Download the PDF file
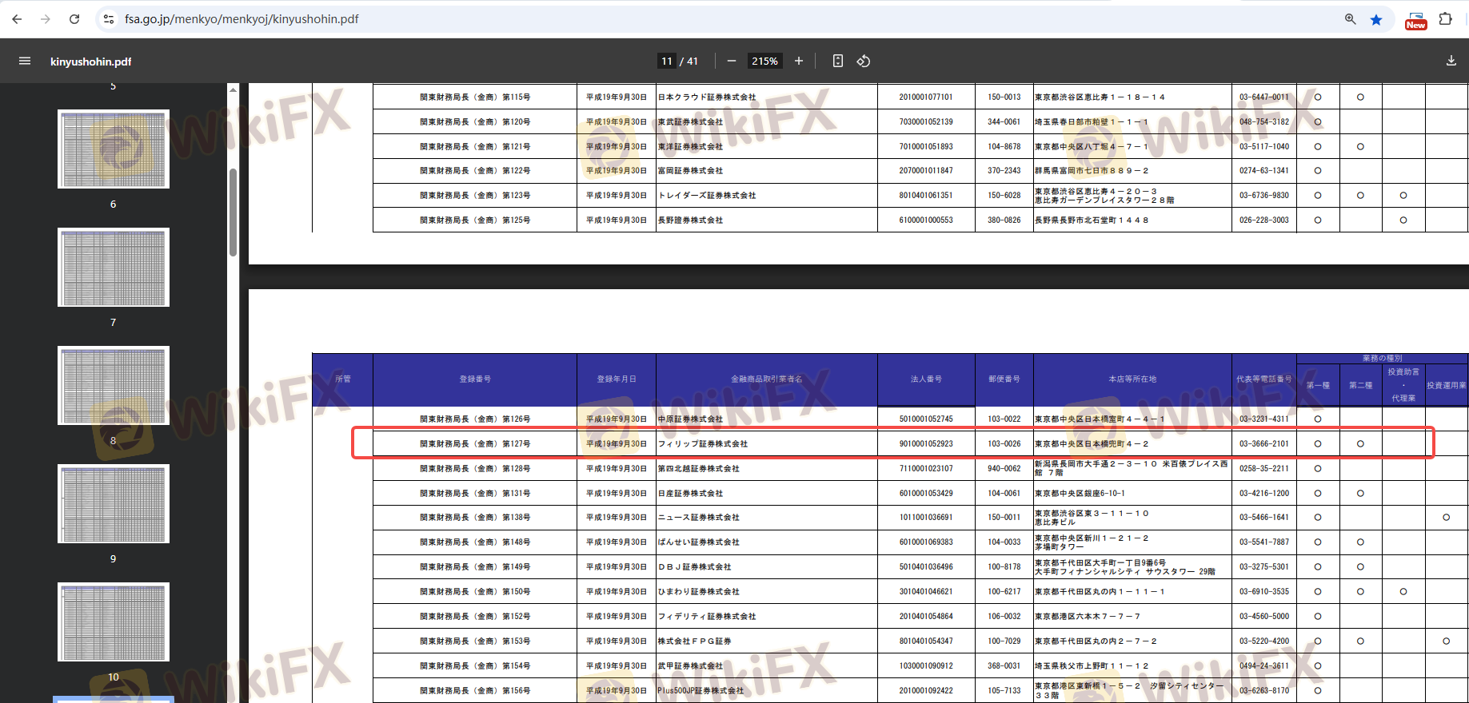The width and height of the screenshot is (1469, 703). [x=1451, y=61]
